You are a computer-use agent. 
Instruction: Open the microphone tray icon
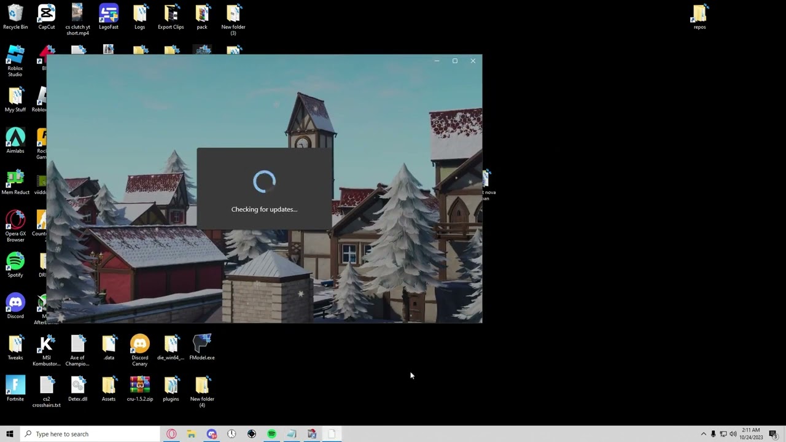tap(713, 434)
